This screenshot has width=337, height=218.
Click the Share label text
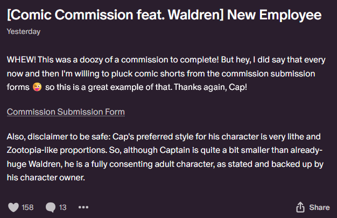coord(319,207)
